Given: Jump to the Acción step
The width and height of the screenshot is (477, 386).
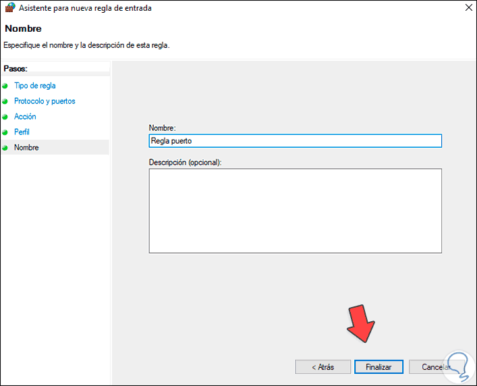Looking at the screenshot, I should coord(26,117).
